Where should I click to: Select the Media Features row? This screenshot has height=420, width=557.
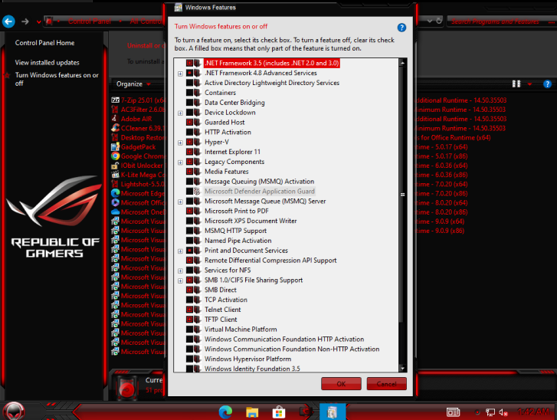pos(226,172)
